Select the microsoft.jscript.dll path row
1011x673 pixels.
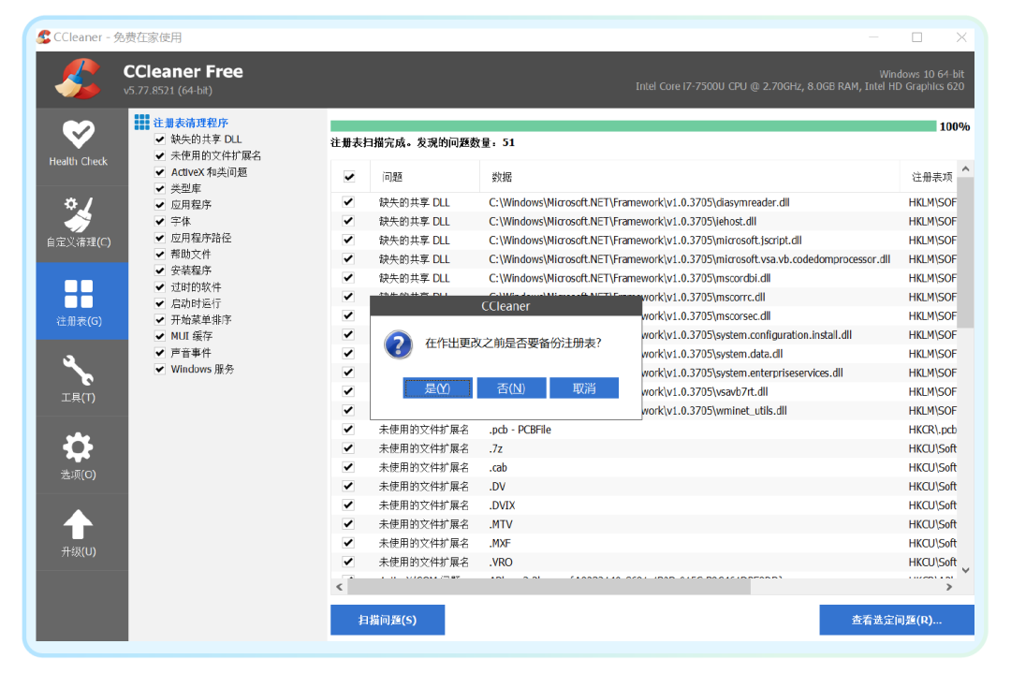(x=644, y=240)
